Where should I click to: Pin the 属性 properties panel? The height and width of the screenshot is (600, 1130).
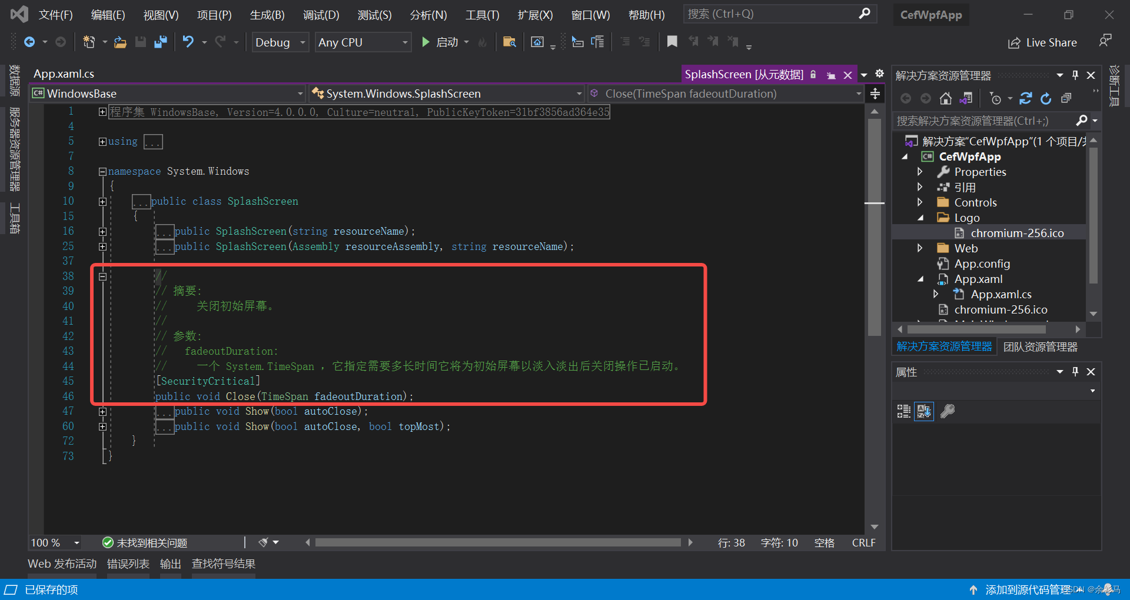point(1075,372)
